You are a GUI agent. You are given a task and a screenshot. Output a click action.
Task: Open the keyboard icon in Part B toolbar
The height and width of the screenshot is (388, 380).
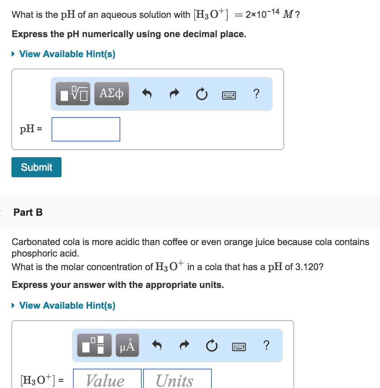coord(239,346)
